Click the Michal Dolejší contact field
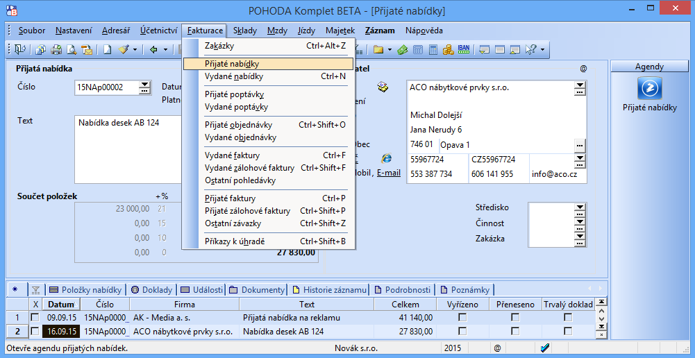The width and height of the screenshot is (695, 358). [x=491, y=116]
